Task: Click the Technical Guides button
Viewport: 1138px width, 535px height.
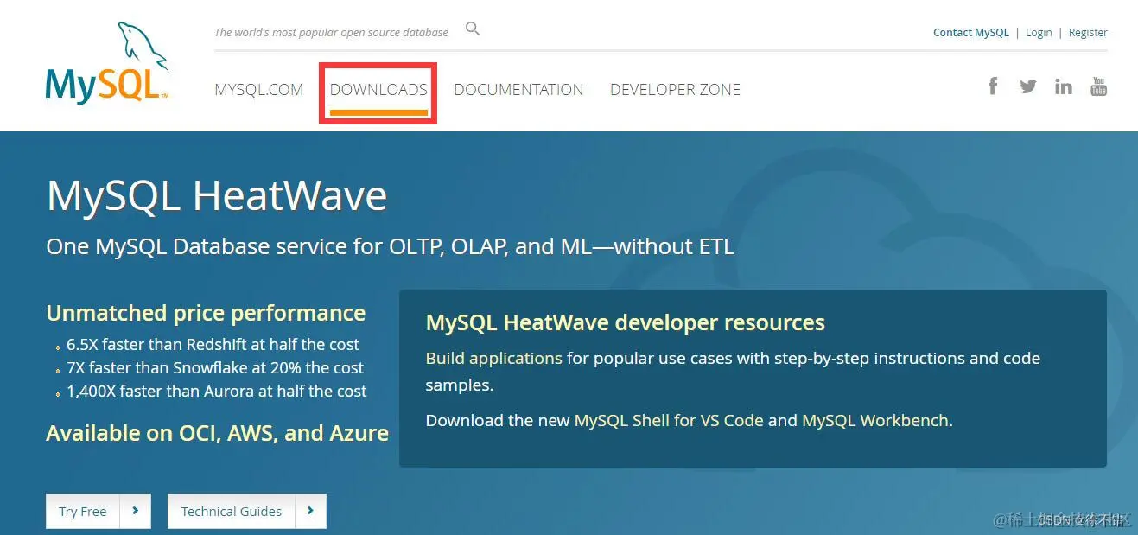Action: click(247, 511)
